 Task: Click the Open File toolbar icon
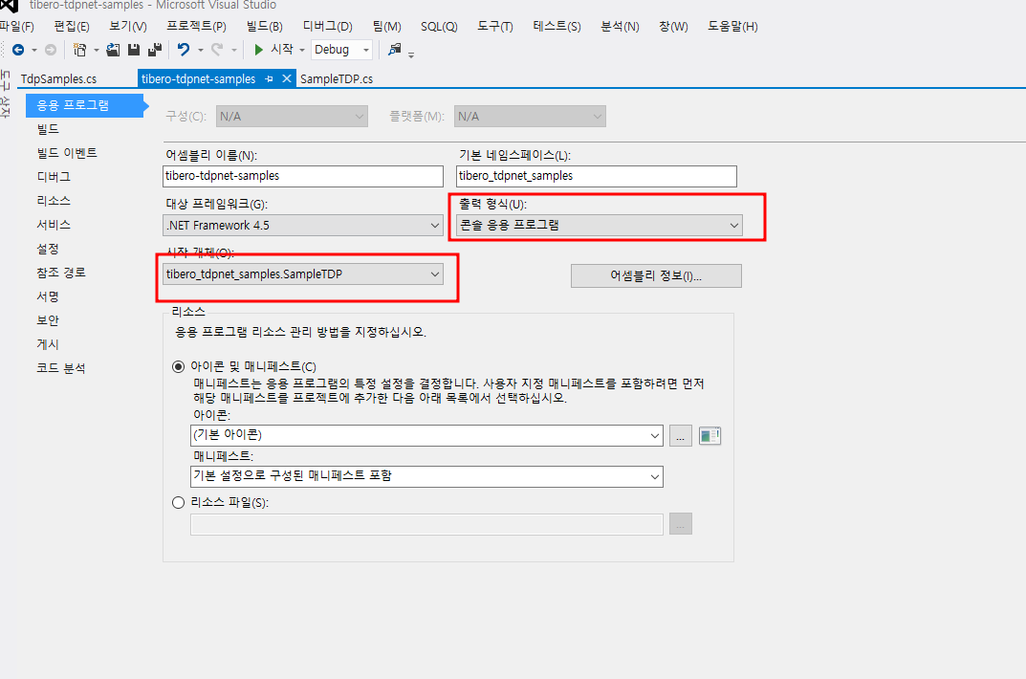pos(113,50)
